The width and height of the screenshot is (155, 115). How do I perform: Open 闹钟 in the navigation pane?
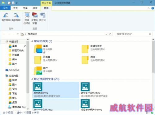point(13,59)
